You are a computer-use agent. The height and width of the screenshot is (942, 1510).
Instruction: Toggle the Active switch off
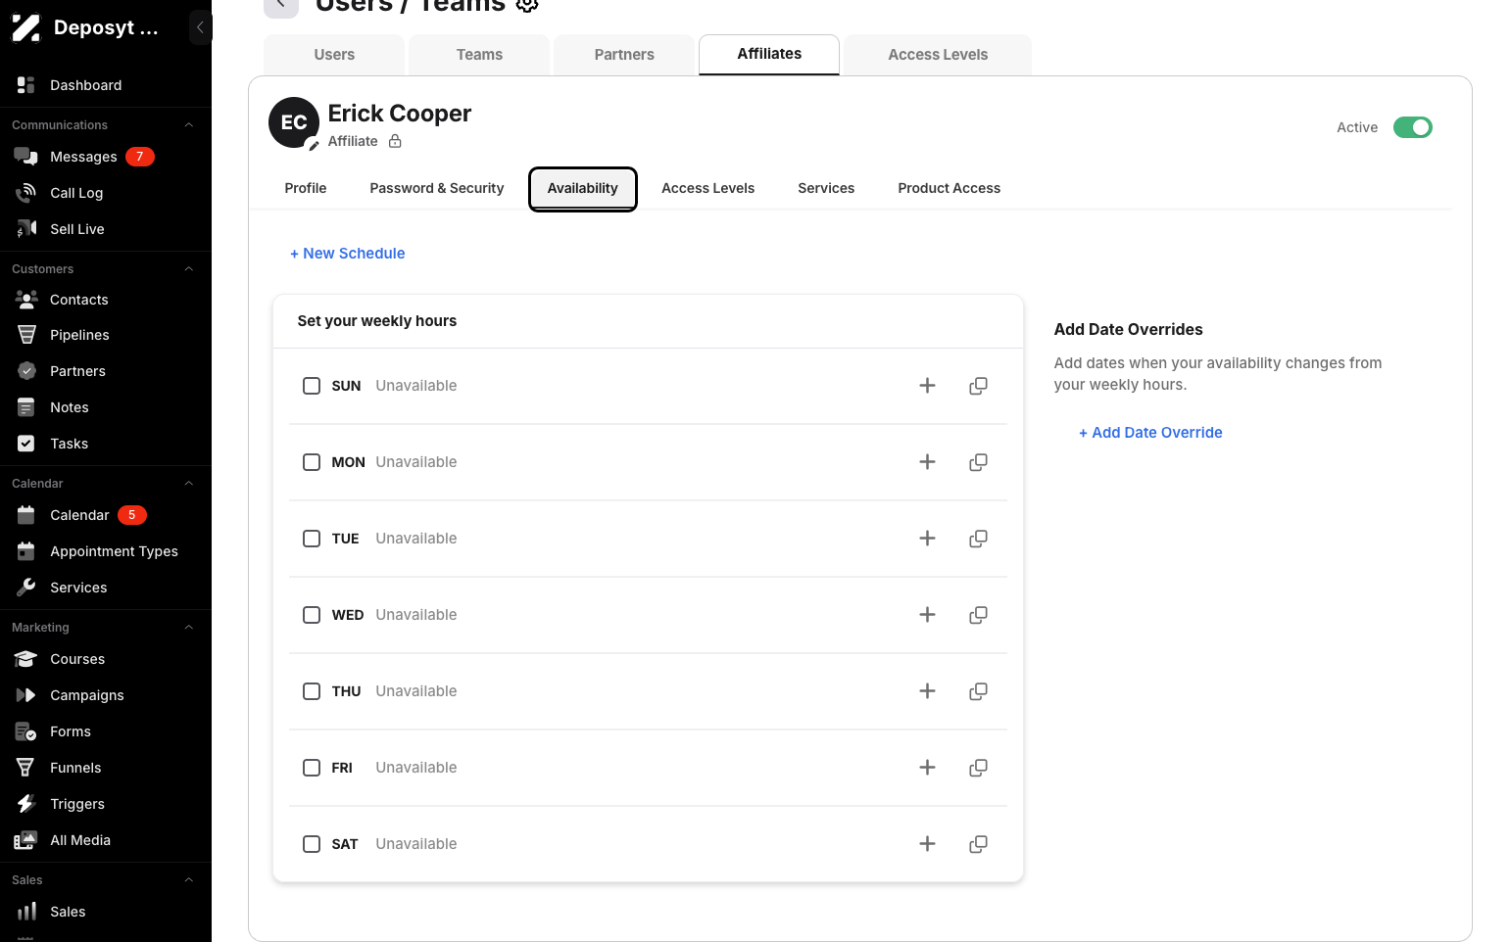pyautogui.click(x=1413, y=127)
